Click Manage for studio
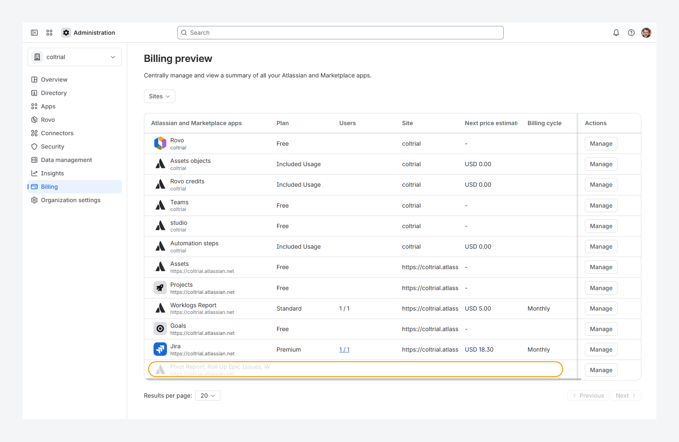The image size is (679, 442). click(x=601, y=226)
